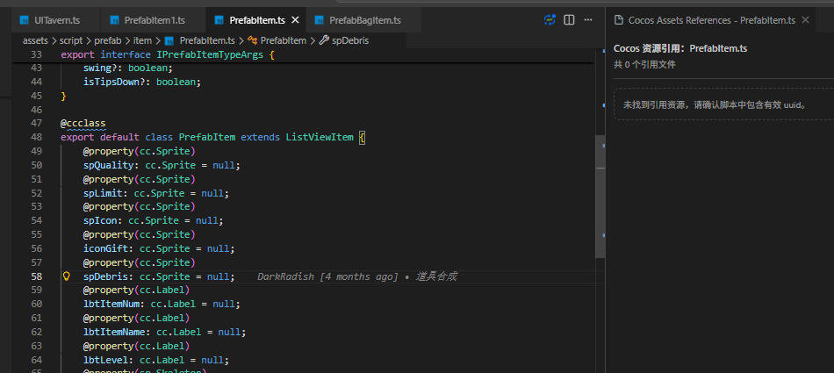834x373 pixels.
Task: Click the lightbulb quick-fix icon
Action: (66, 276)
